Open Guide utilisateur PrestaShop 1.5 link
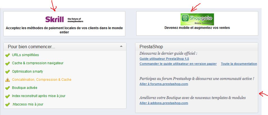 [x=164, y=59]
